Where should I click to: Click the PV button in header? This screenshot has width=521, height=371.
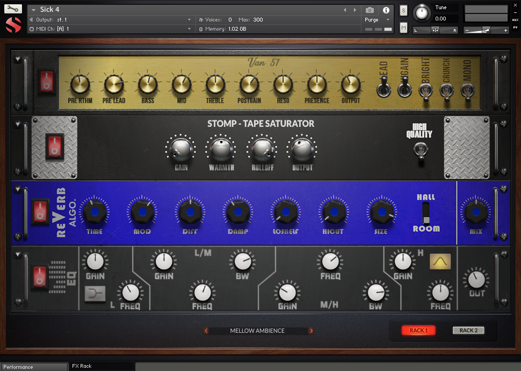click(x=515, y=27)
